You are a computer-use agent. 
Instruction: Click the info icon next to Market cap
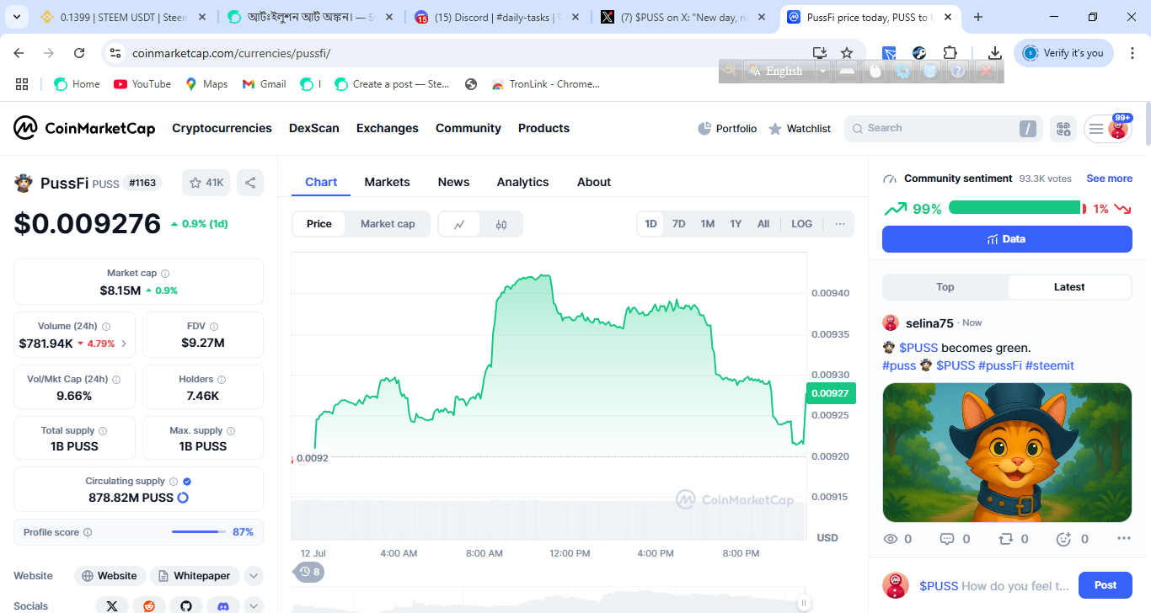point(165,274)
